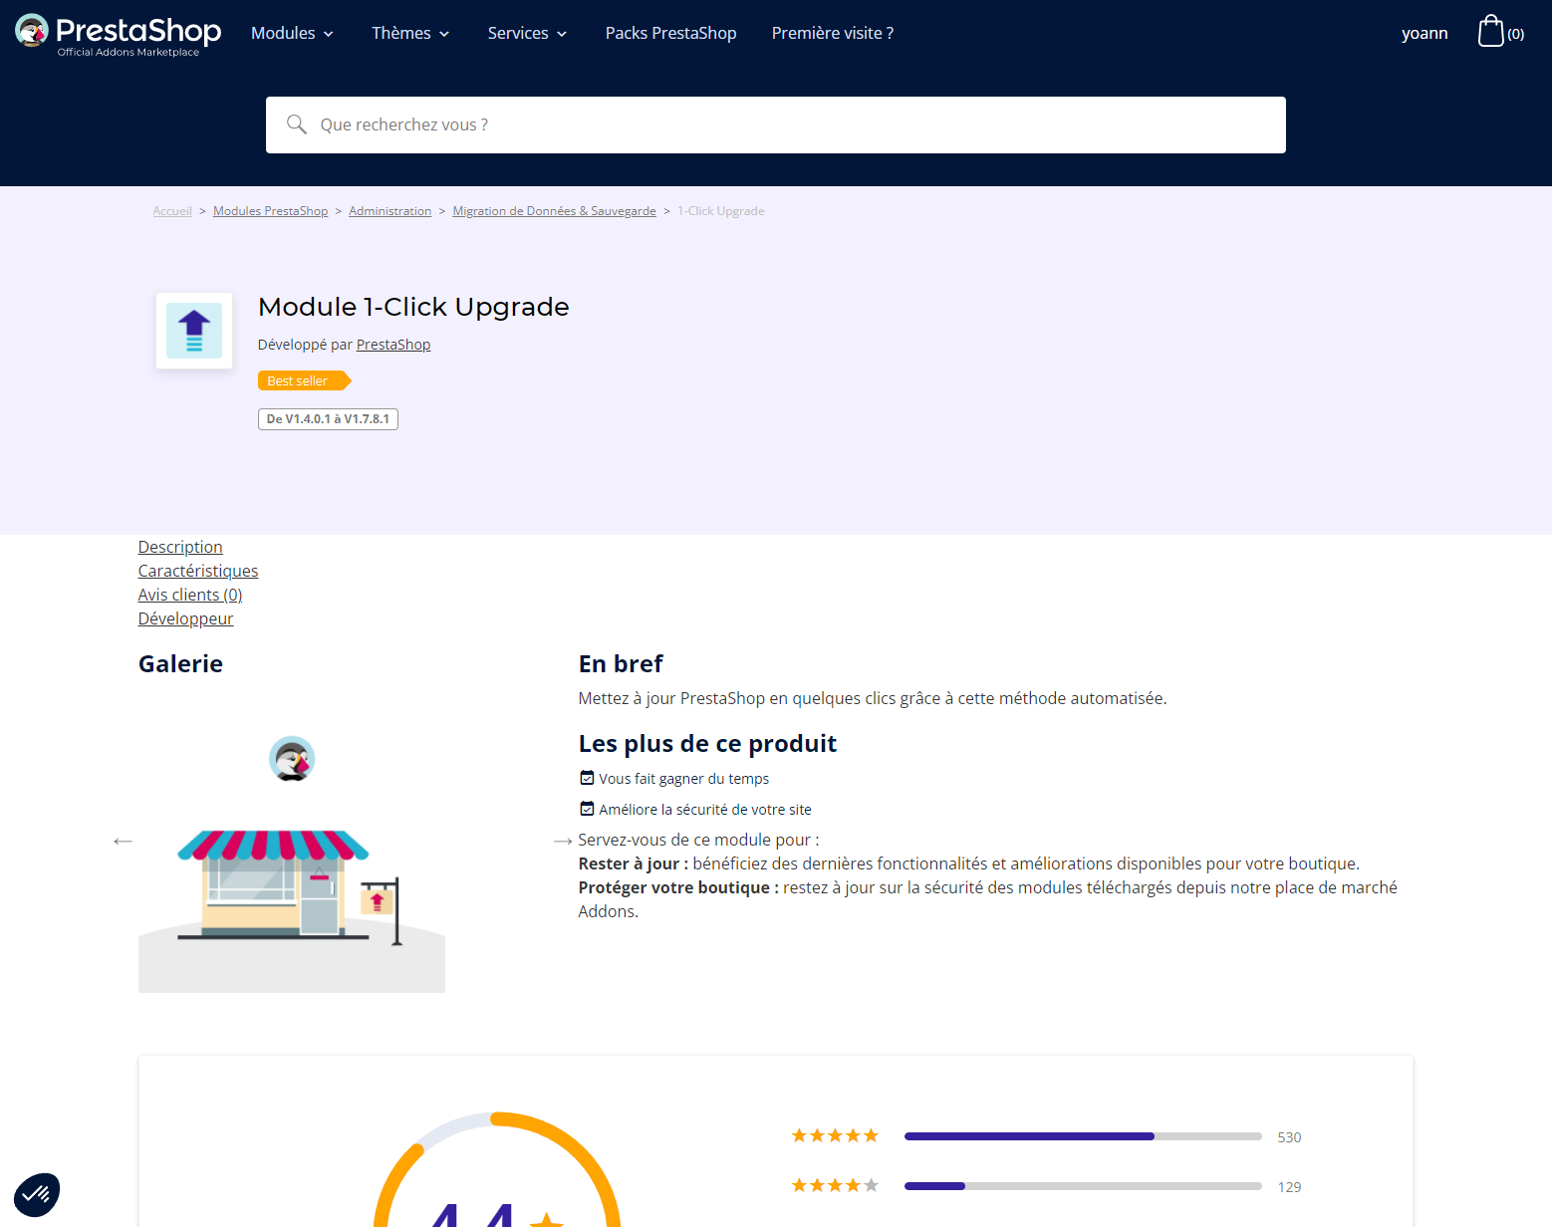This screenshot has width=1552, height=1227.
Task: Open the floating checkmark widget button
Action: click(37, 1193)
